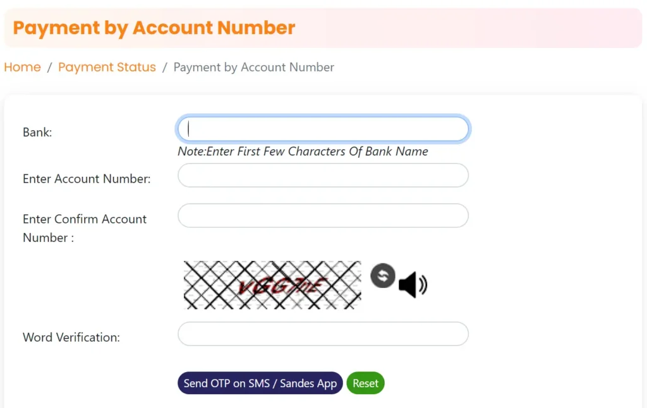Open the Payment Status breadcrumb link
Viewport: 647px width, 408px height.
coord(107,67)
